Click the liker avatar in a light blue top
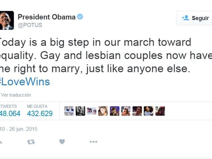Screen dimensions: 212x159 click(x=149, y=111)
